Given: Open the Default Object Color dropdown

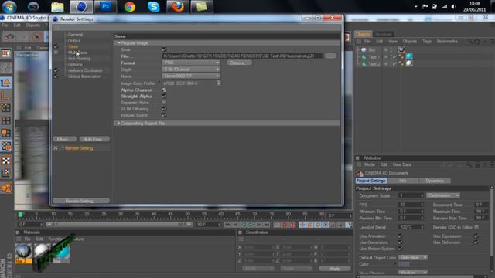Looking at the screenshot, I should (413, 257).
